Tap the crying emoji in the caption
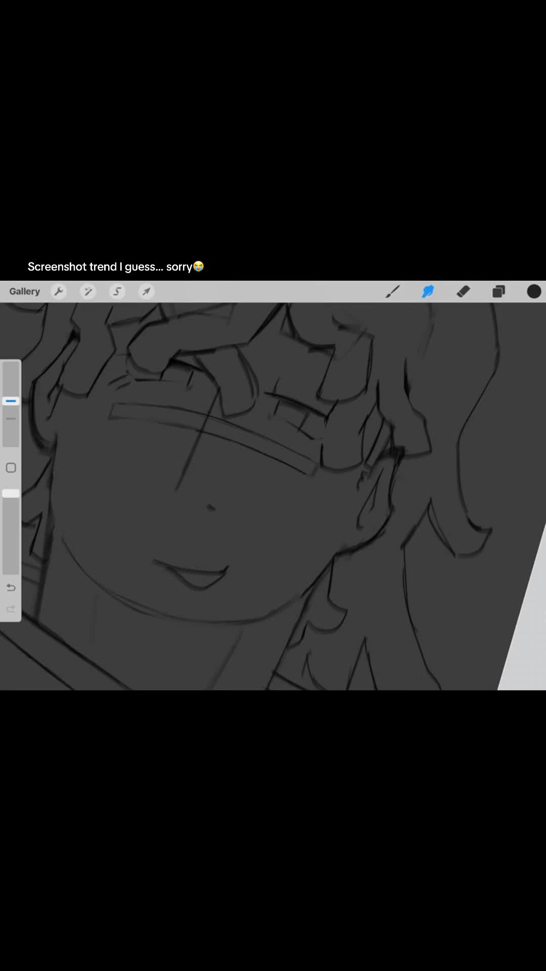Viewport: 546px width, 971px height. 199,266
